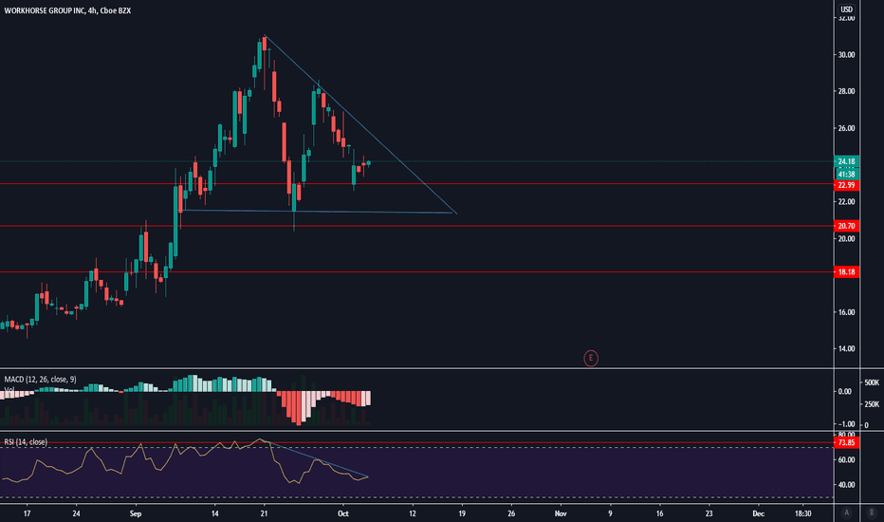
Task: Click the 26.00 price axis label
Action: [x=846, y=128]
